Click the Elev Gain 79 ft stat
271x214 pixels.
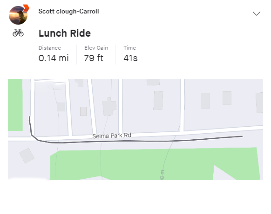(x=96, y=54)
